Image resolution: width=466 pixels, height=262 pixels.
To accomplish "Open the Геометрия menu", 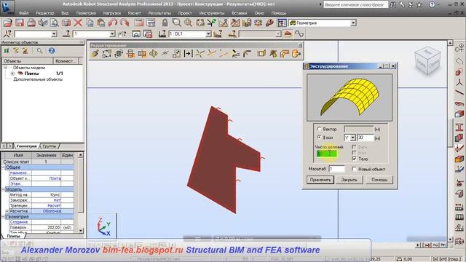I will coord(86,13).
